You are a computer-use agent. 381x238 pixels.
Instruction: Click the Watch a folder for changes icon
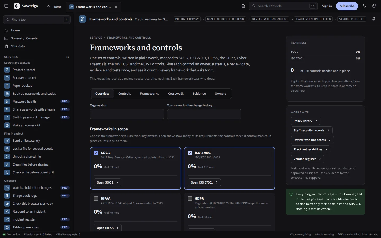[x=7, y=188]
